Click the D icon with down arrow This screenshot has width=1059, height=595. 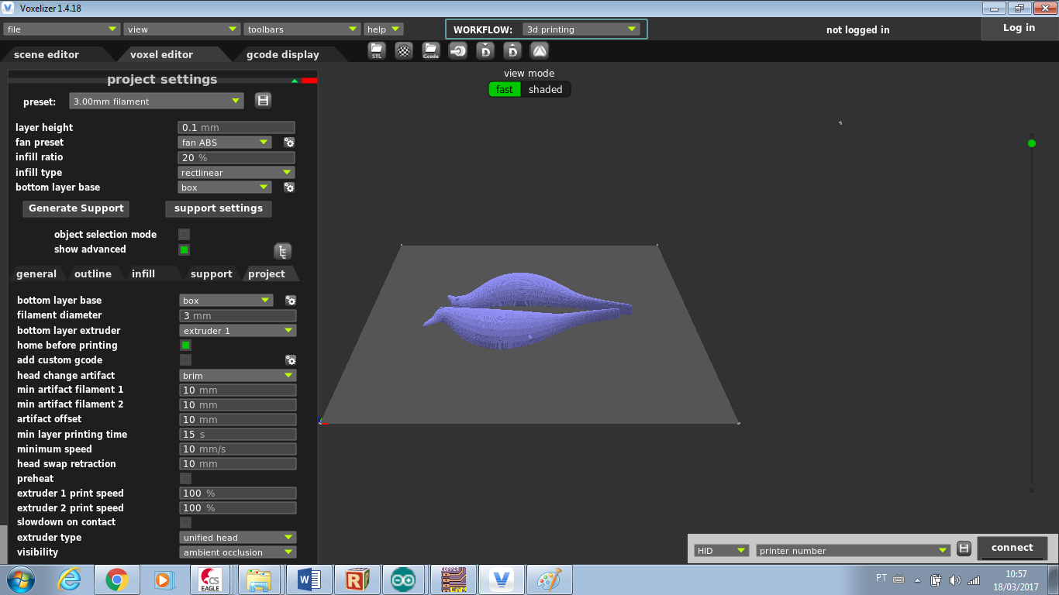[485, 51]
